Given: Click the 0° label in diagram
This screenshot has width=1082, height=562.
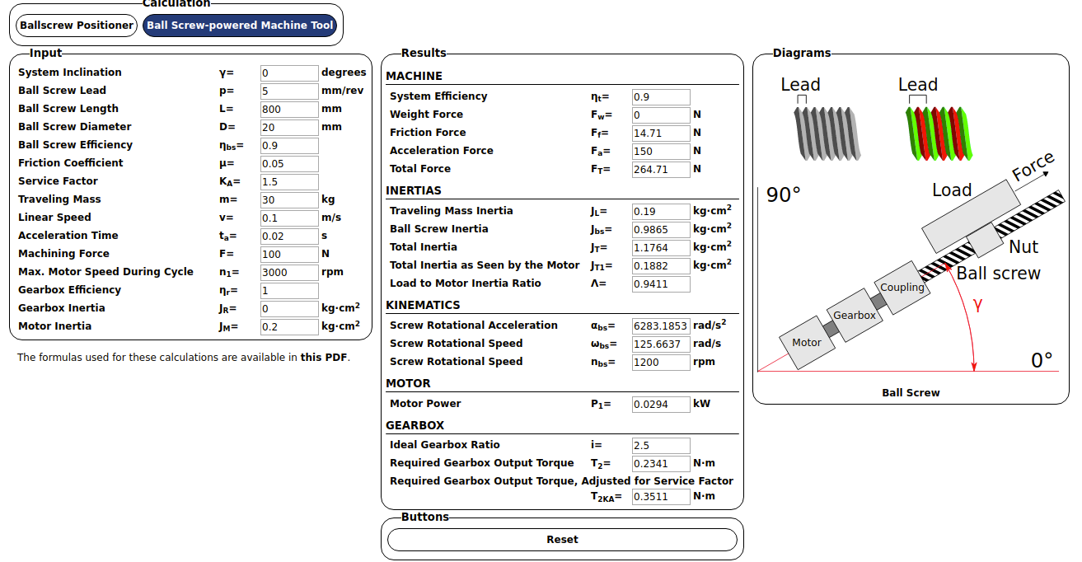Looking at the screenshot, I should point(1042,361).
